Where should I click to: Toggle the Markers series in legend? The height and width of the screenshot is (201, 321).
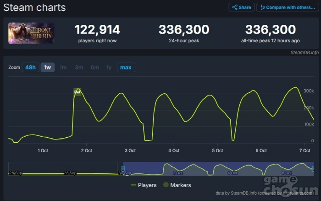coord(177,185)
